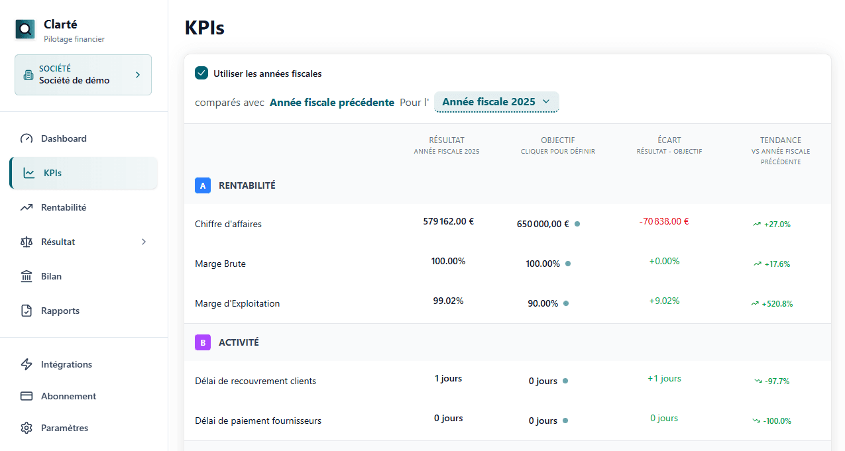845x451 pixels.
Task: Select the KPIs chart icon in sidebar
Action: pos(27,172)
